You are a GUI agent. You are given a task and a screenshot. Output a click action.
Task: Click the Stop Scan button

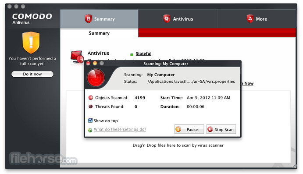(x=221, y=129)
